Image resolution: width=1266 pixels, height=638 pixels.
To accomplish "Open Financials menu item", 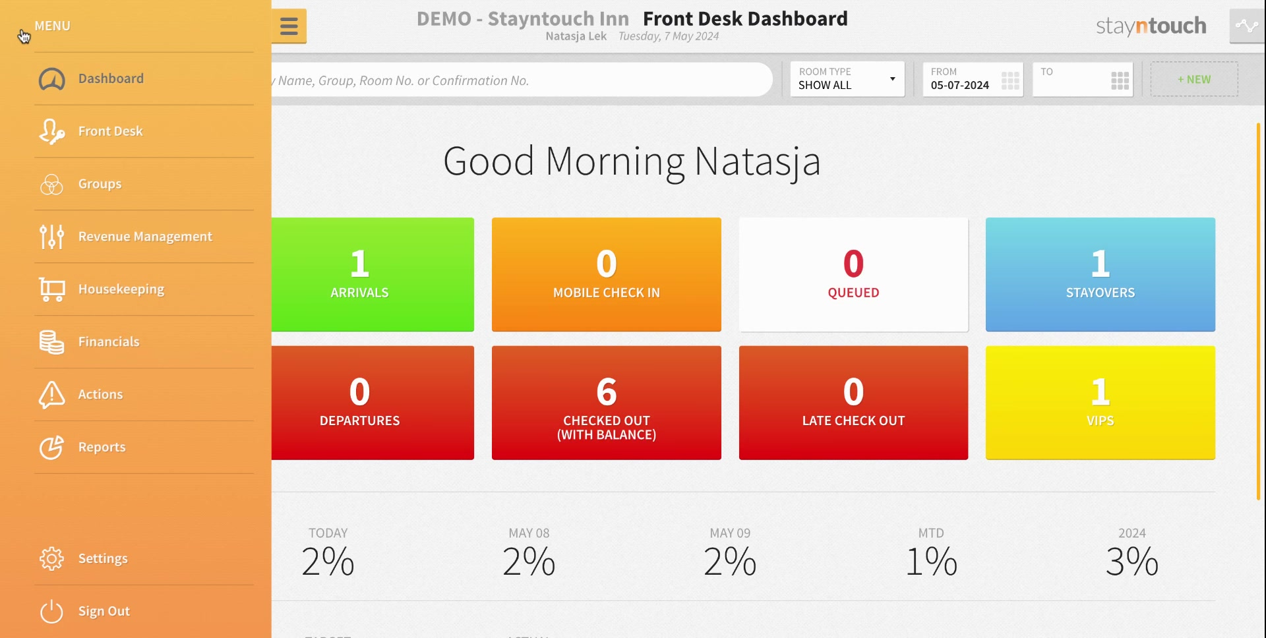I will (109, 341).
